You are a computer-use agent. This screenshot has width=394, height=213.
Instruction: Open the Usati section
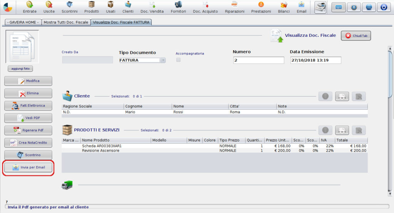[x=110, y=7]
